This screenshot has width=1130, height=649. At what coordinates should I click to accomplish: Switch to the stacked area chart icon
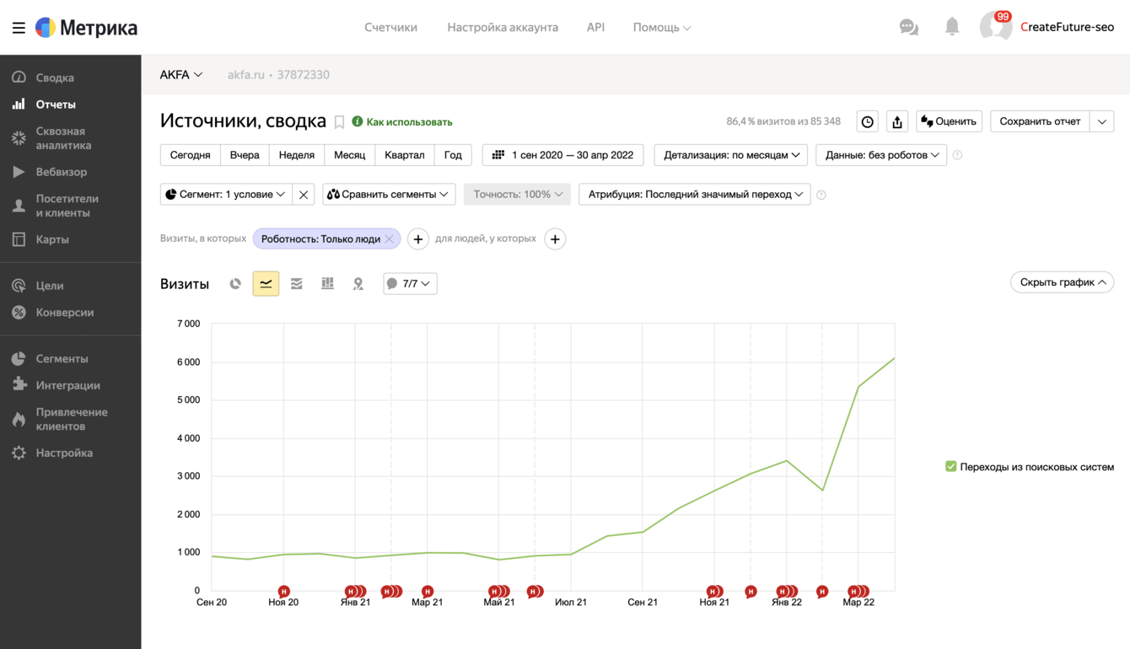(297, 284)
